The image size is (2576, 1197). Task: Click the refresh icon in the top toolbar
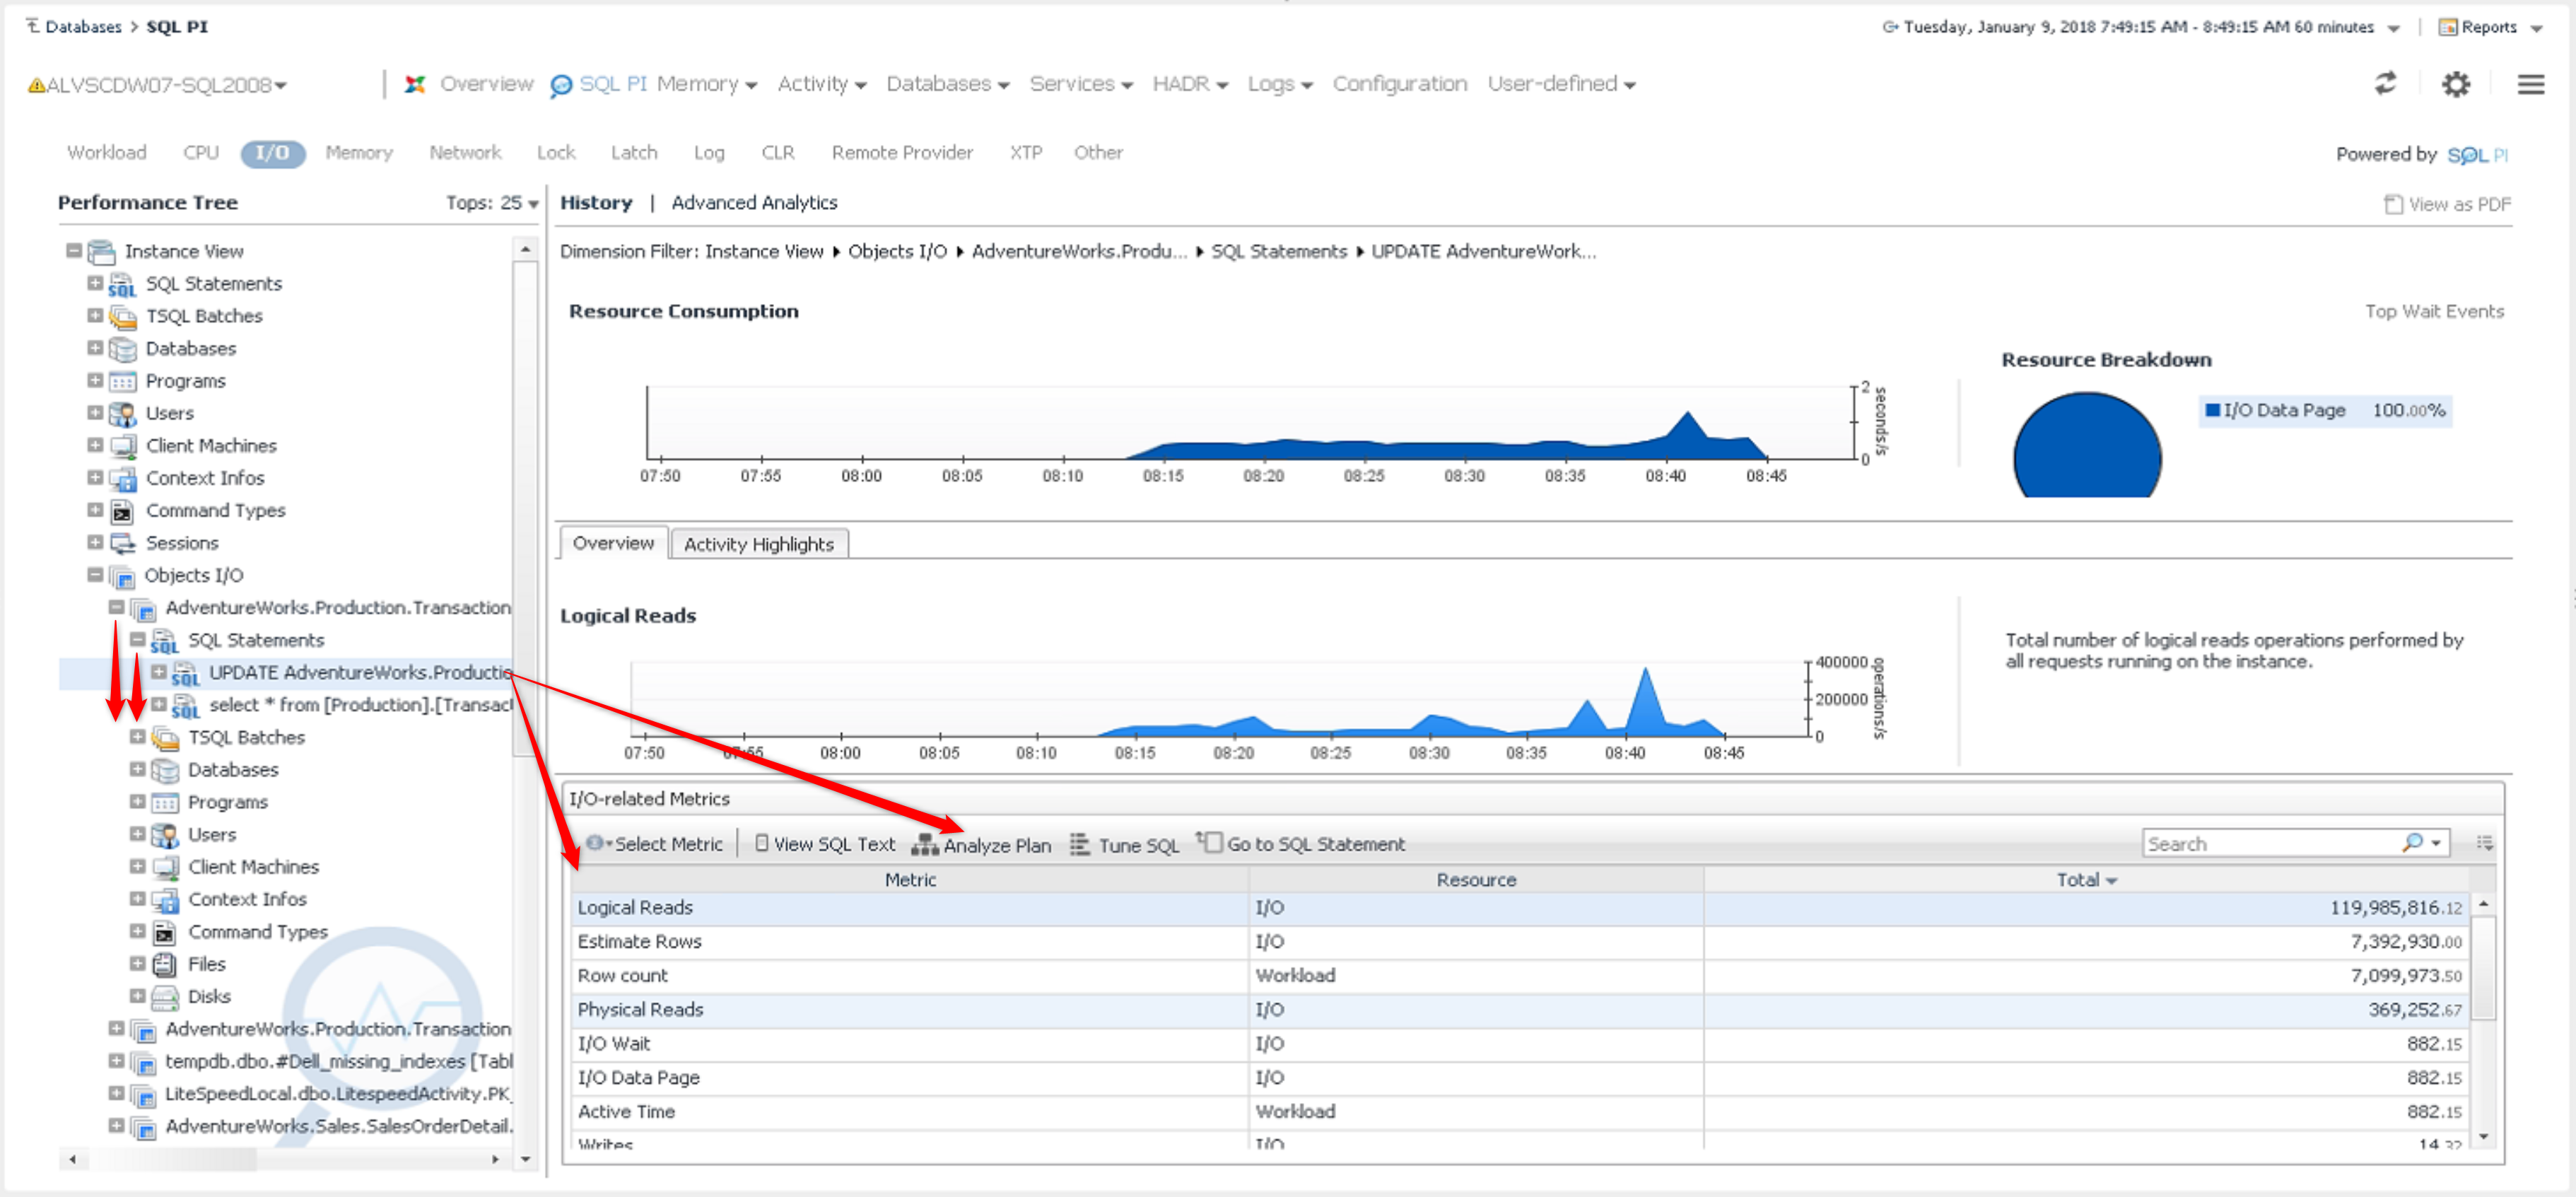point(2385,84)
